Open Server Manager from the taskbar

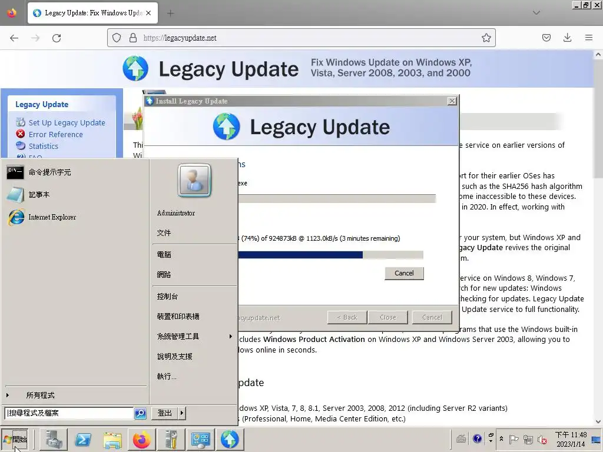54,439
